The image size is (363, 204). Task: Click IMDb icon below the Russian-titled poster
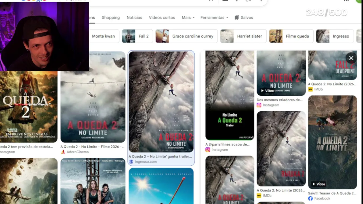[x=259, y=195]
